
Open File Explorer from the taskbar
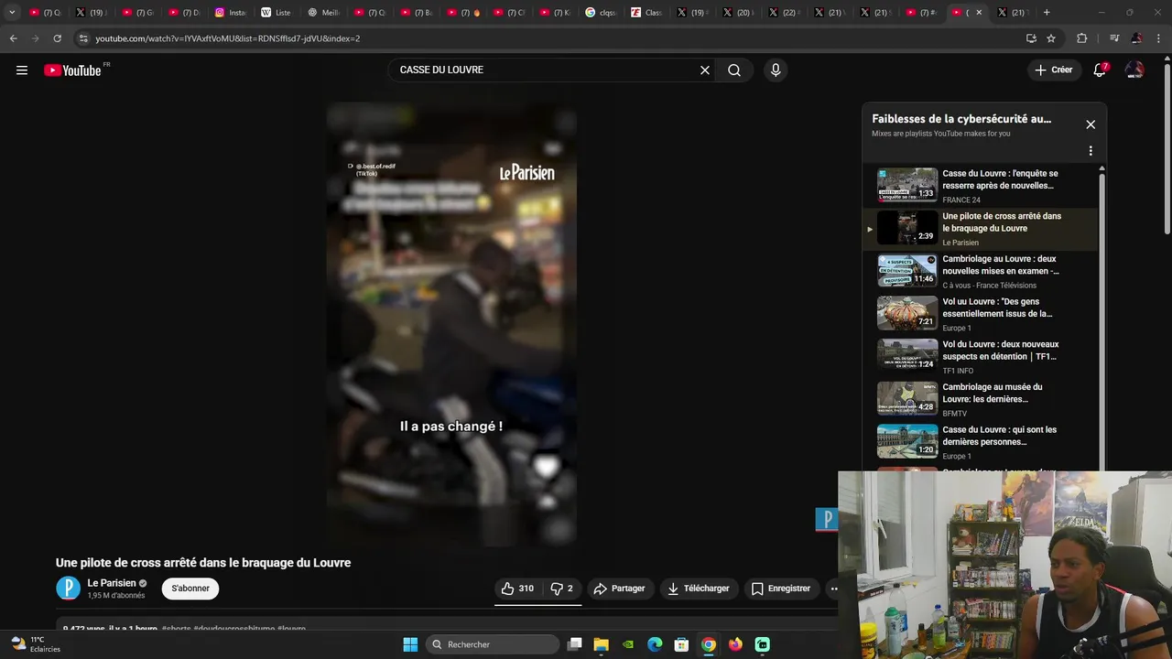click(x=602, y=644)
